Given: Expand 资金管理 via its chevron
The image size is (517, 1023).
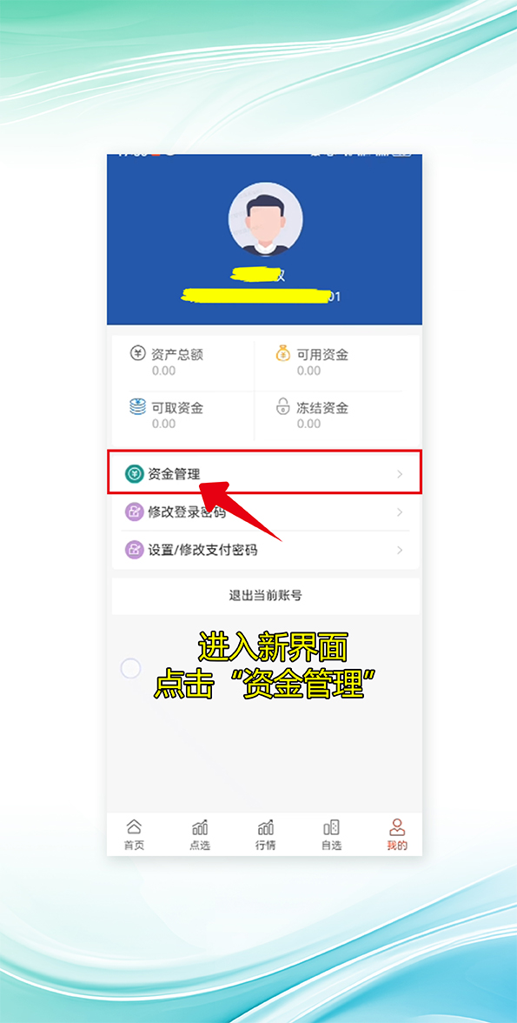Looking at the screenshot, I should coord(400,474).
